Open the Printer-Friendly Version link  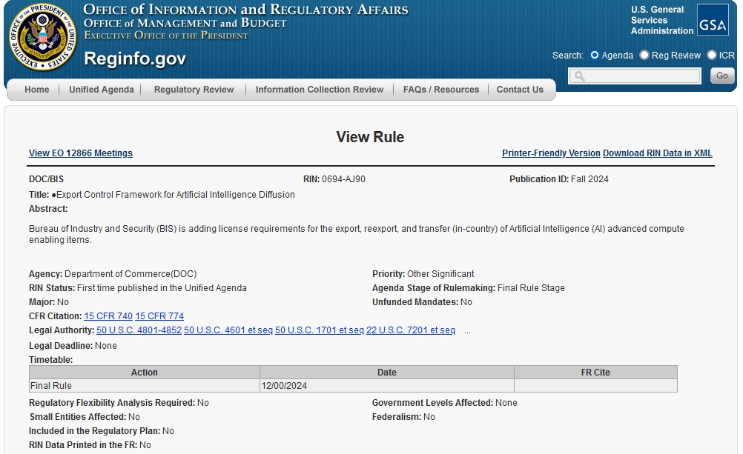(x=551, y=153)
